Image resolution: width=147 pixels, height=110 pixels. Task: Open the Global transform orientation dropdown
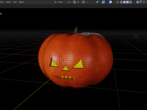(x=60, y=2)
